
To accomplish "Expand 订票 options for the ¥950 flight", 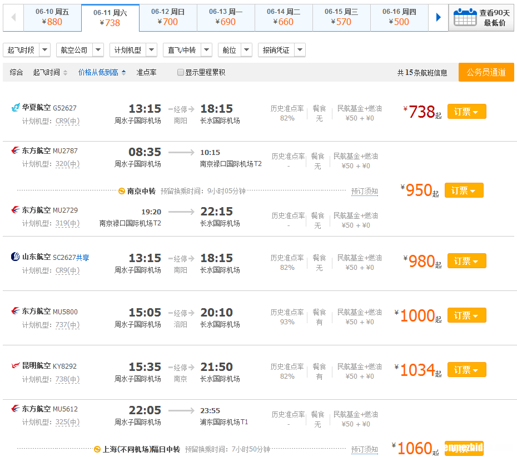I will click(464, 190).
